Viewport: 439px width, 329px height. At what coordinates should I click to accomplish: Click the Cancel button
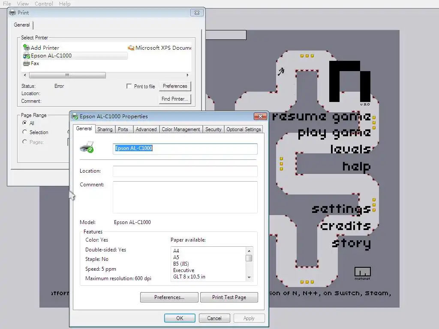214,318
